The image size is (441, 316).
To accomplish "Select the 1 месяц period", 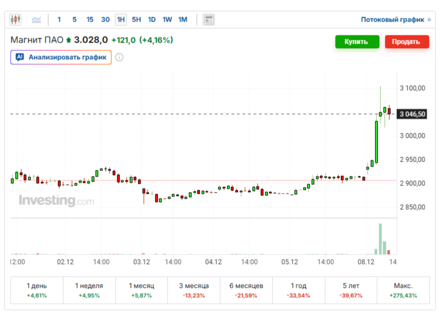I will pyautogui.click(x=141, y=290).
